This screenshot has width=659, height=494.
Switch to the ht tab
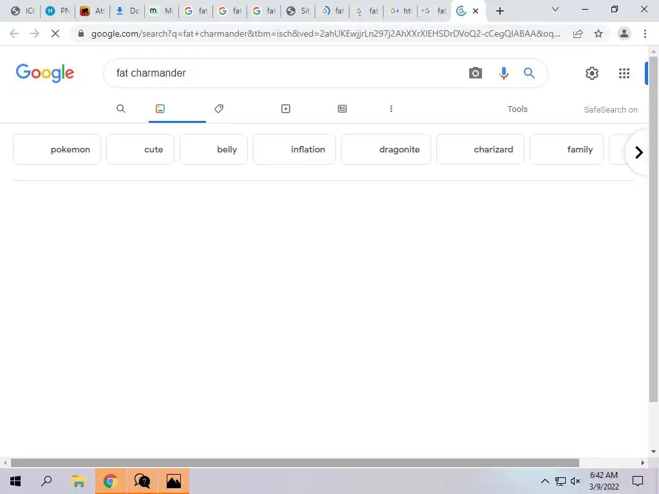pyautogui.click(x=400, y=11)
